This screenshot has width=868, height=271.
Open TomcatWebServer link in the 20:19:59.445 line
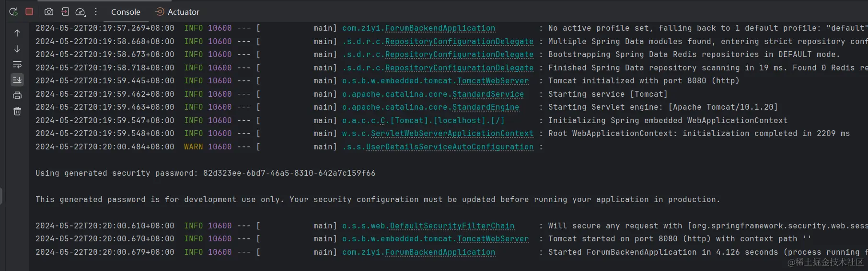(493, 81)
